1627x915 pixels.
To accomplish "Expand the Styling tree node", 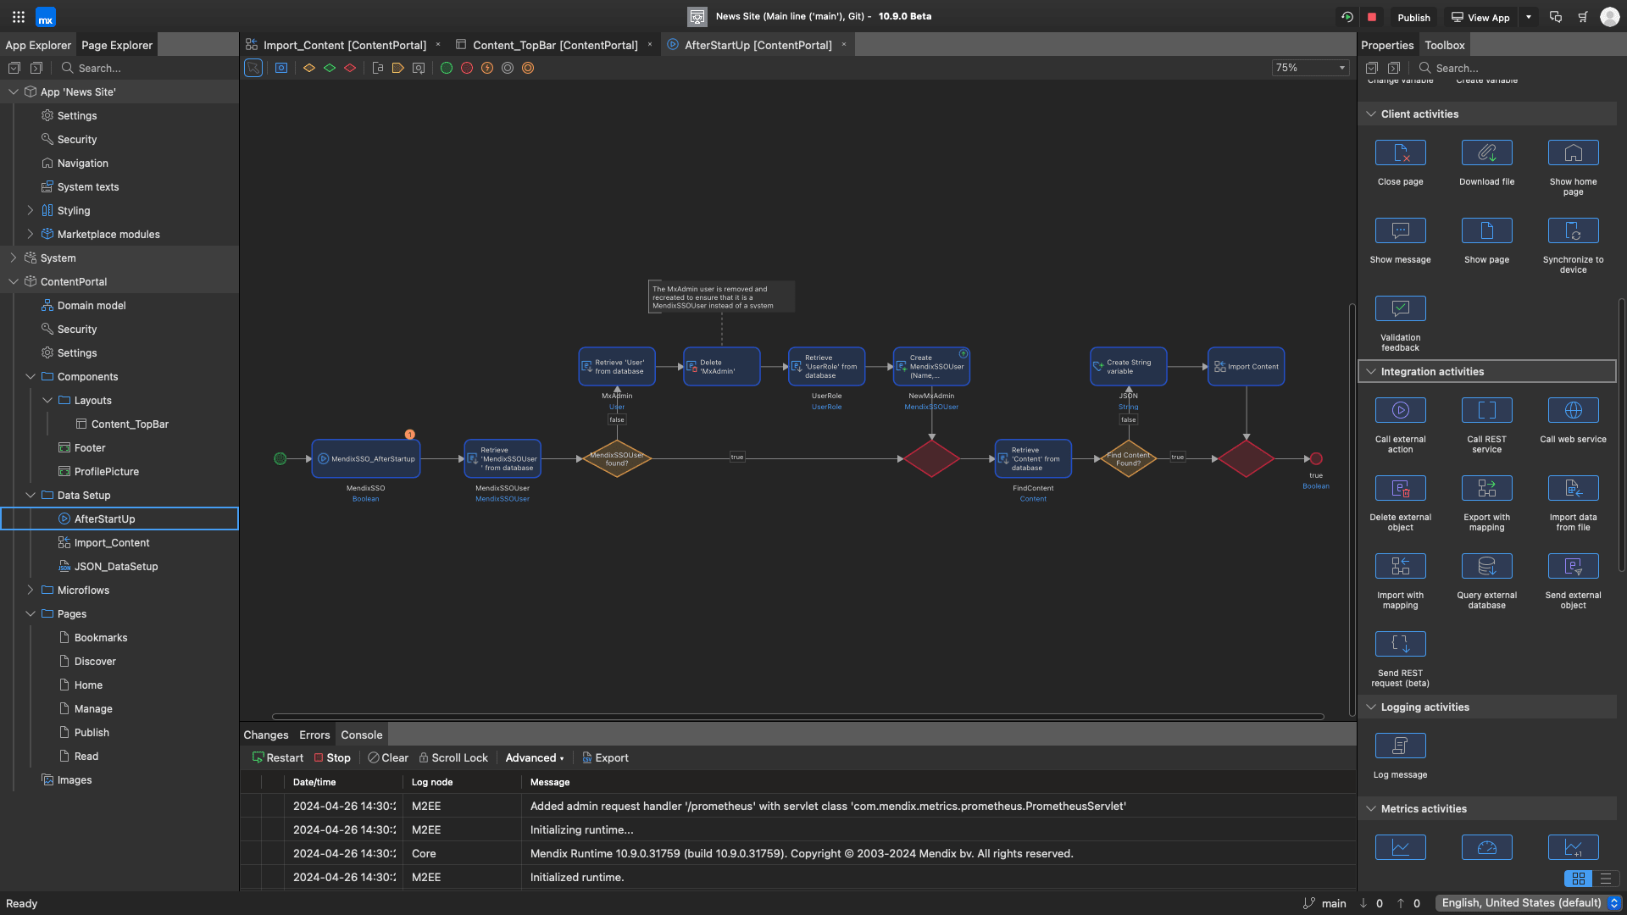I will [31, 210].
